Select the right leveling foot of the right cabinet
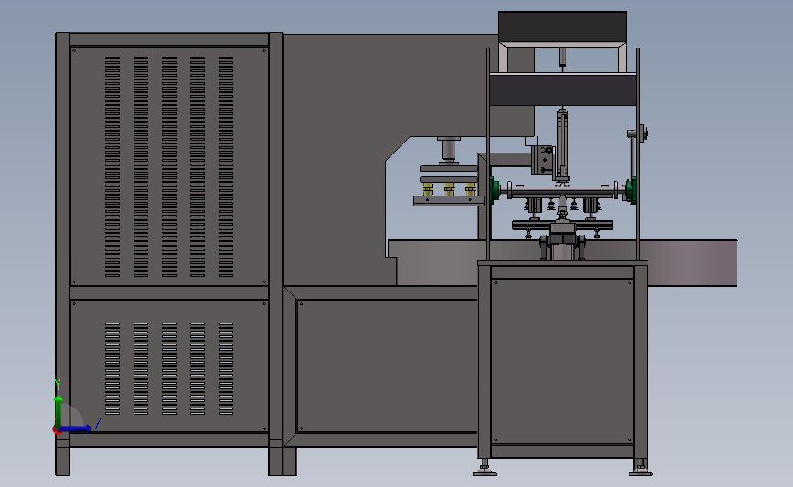This screenshot has width=793, height=487. [641, 468]
